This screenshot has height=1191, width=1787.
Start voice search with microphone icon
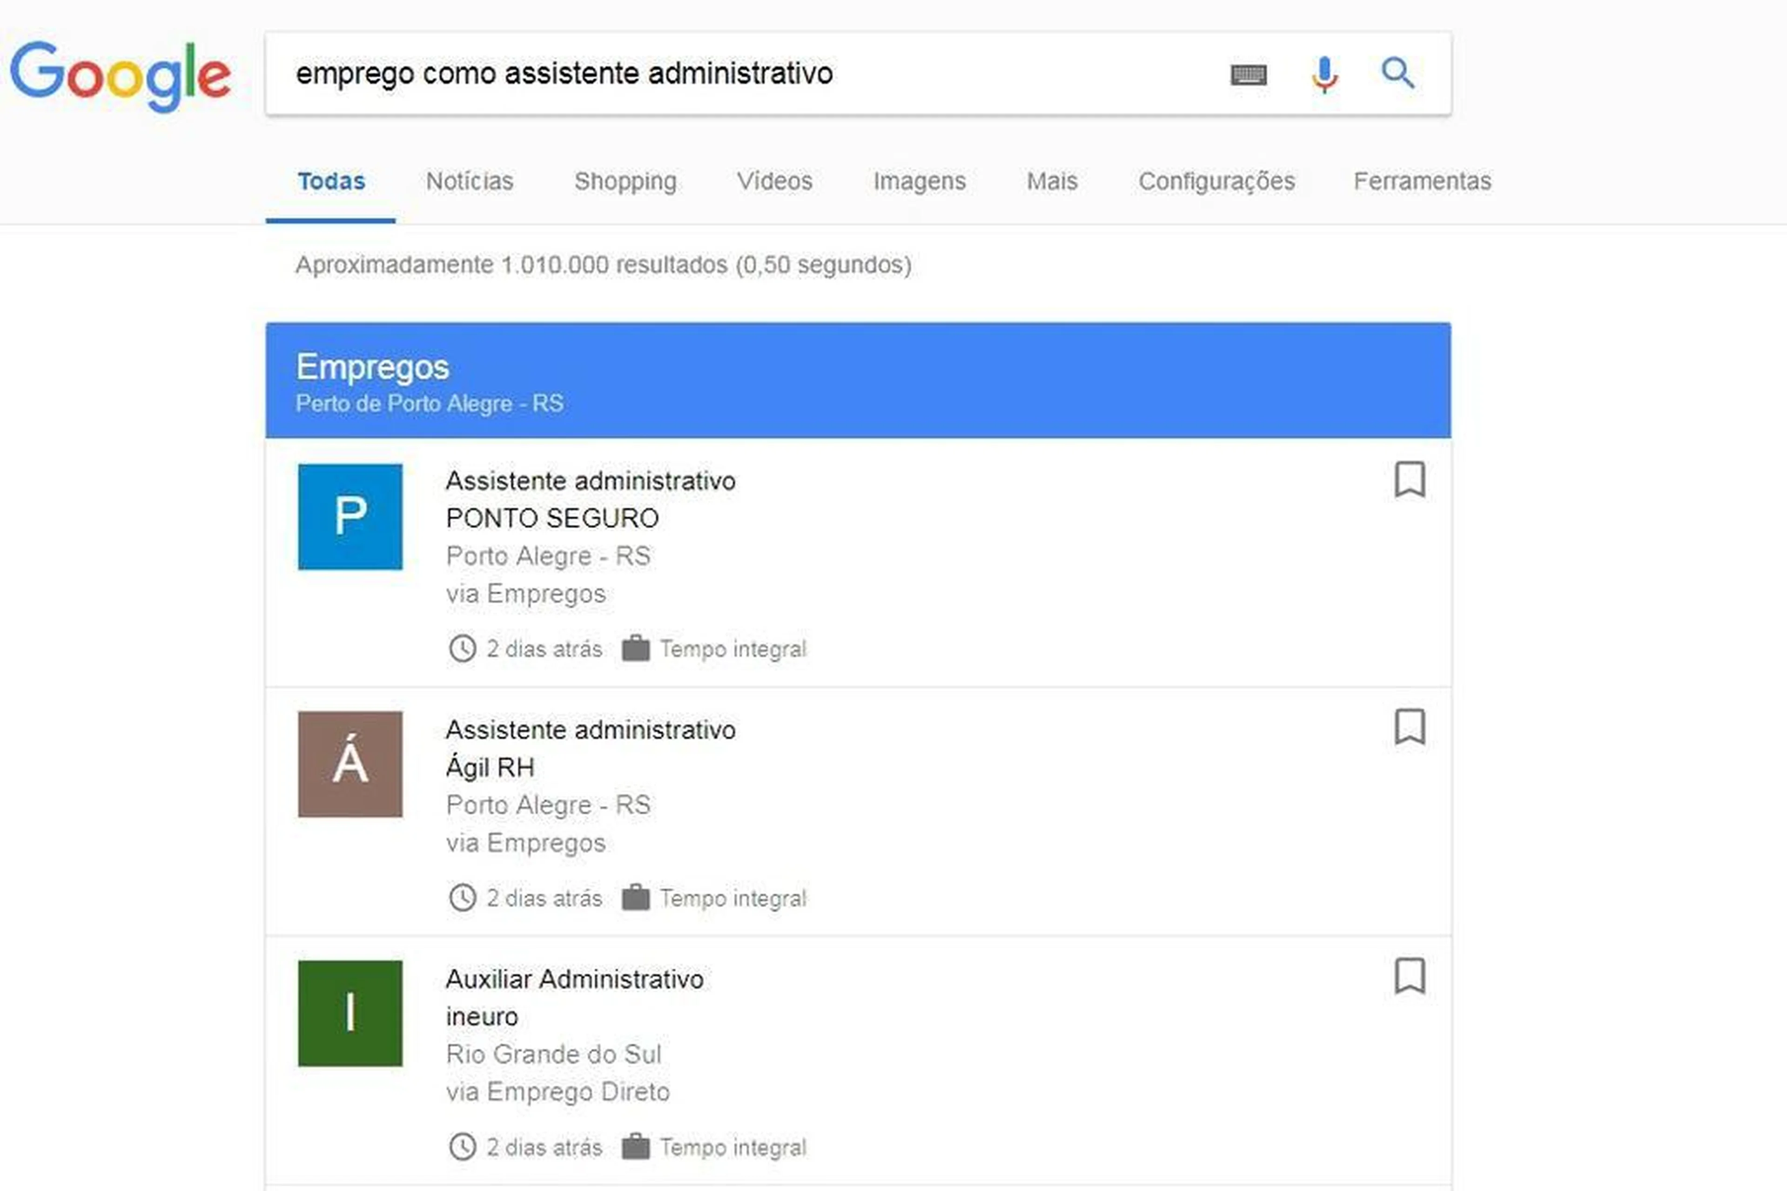pyautogui.click(x=1325, y=74)
